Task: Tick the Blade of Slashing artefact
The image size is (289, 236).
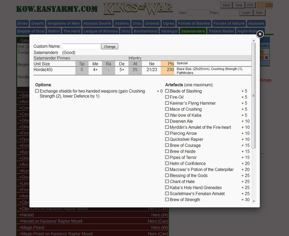Action: [x=167, y=91]
